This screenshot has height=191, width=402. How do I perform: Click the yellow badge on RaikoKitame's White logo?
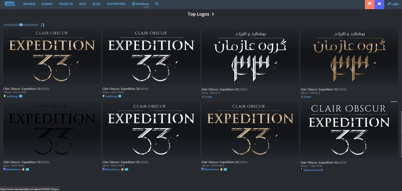122,169
